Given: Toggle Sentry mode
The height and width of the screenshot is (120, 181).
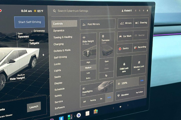Looking at the screenshot, I should coord(124,49).
